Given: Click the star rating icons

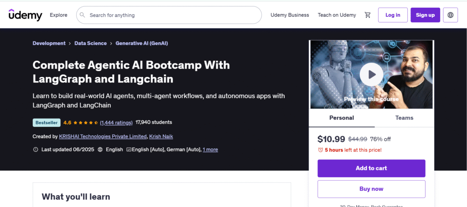Looking at the screenshot, I should click(x=85, y=122).
